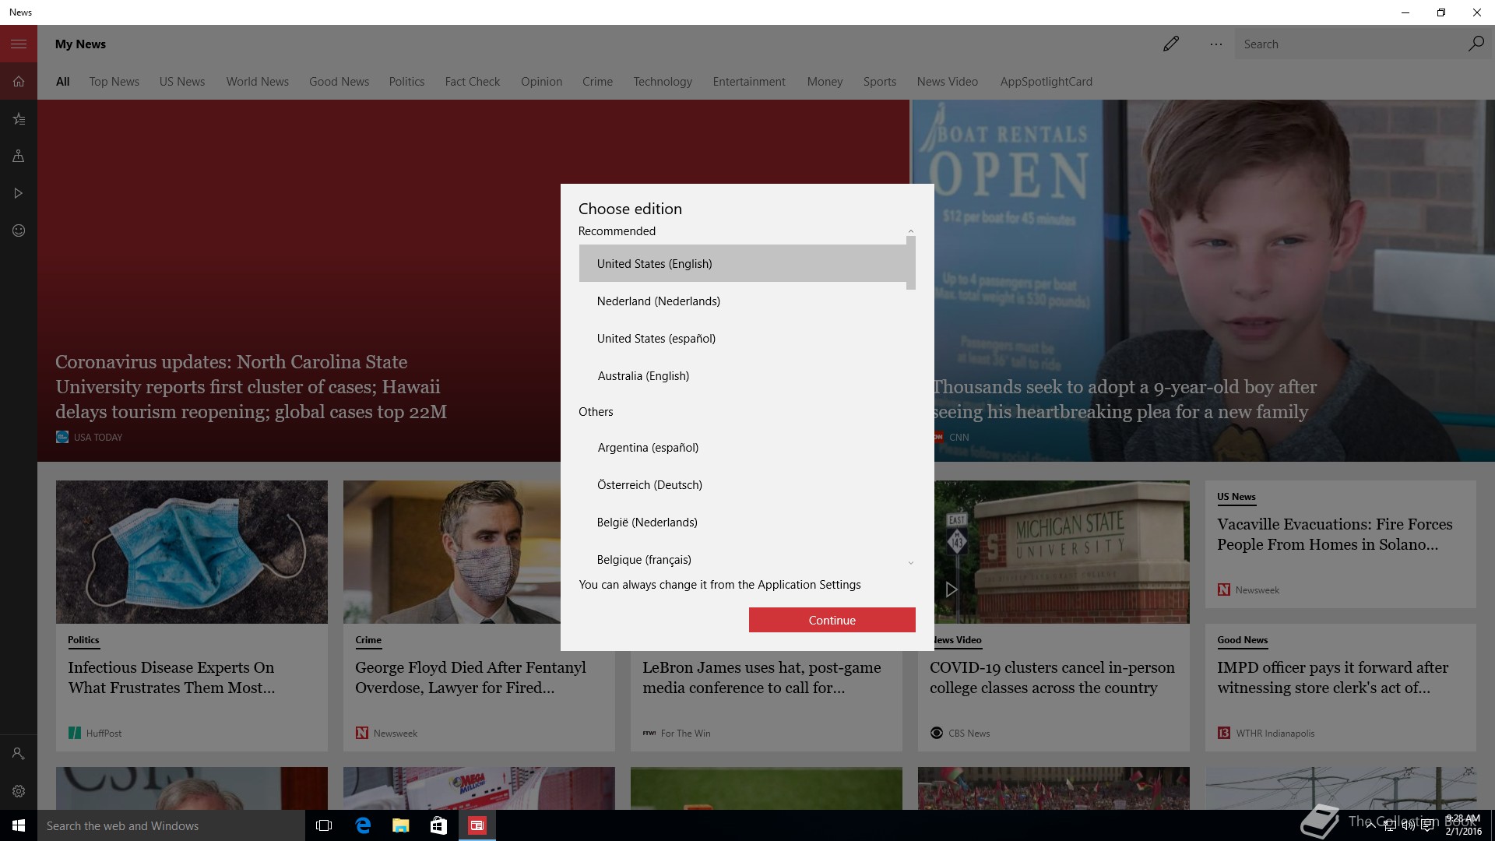Open the 9-year-old boy adoption story
Screen dimensions: 1495x841
(1125, 399)
